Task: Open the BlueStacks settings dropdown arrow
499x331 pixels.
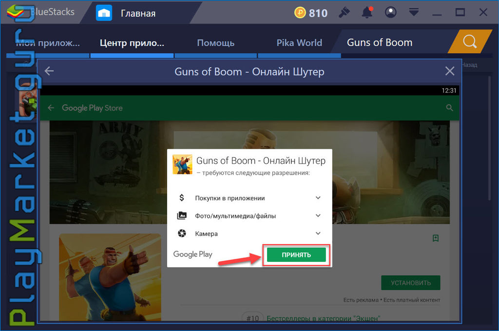Action: [414, 12]
